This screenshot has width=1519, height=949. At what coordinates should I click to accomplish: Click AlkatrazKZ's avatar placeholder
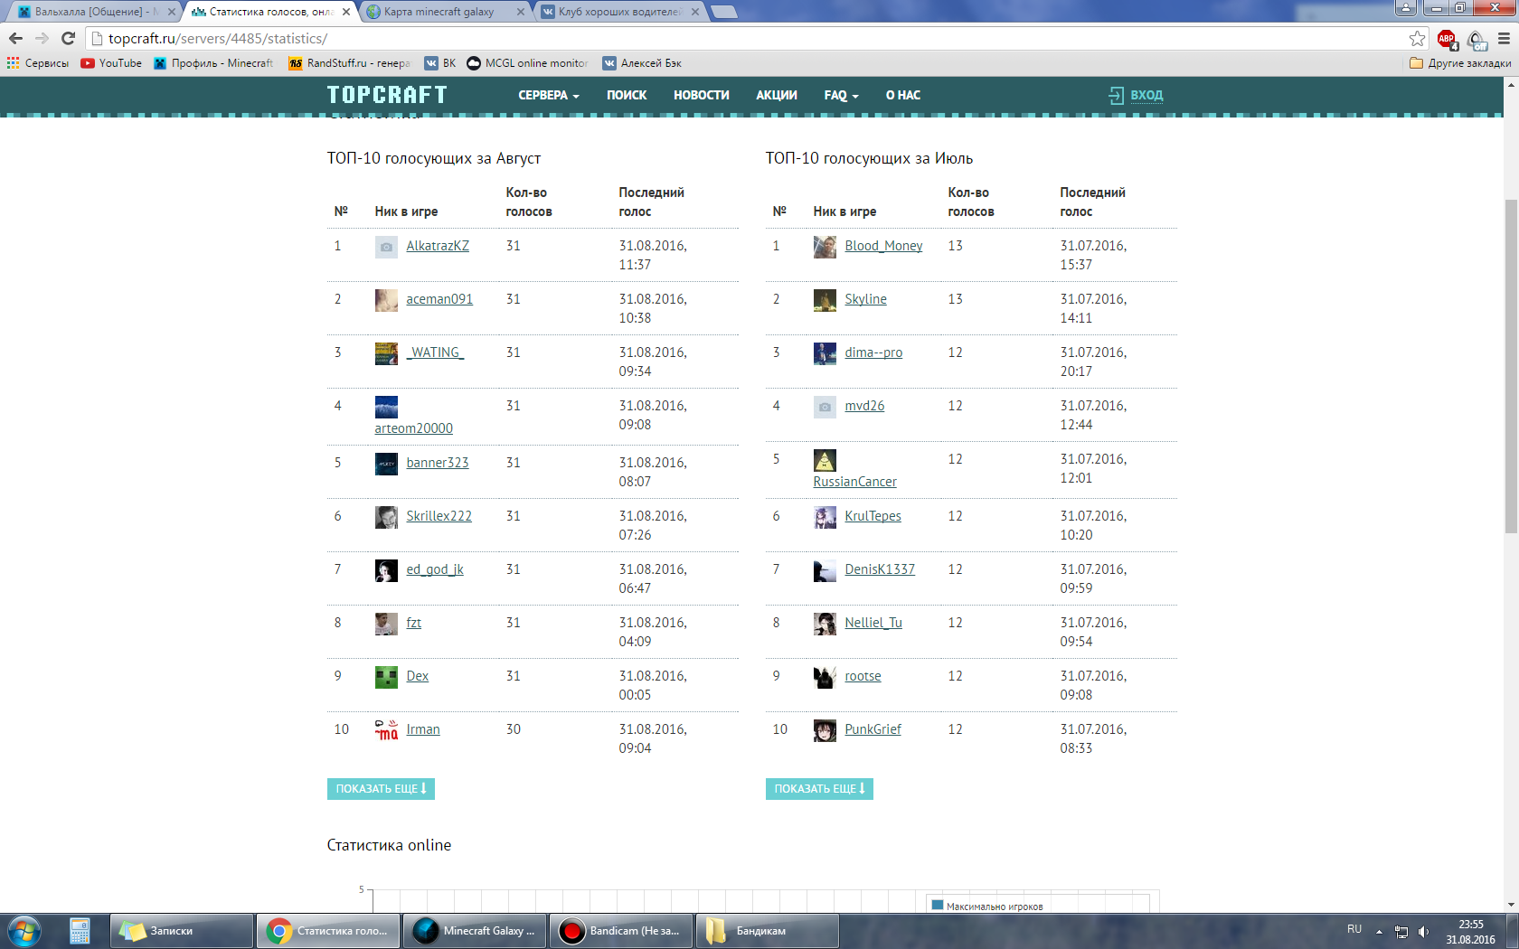coord(386,247)
